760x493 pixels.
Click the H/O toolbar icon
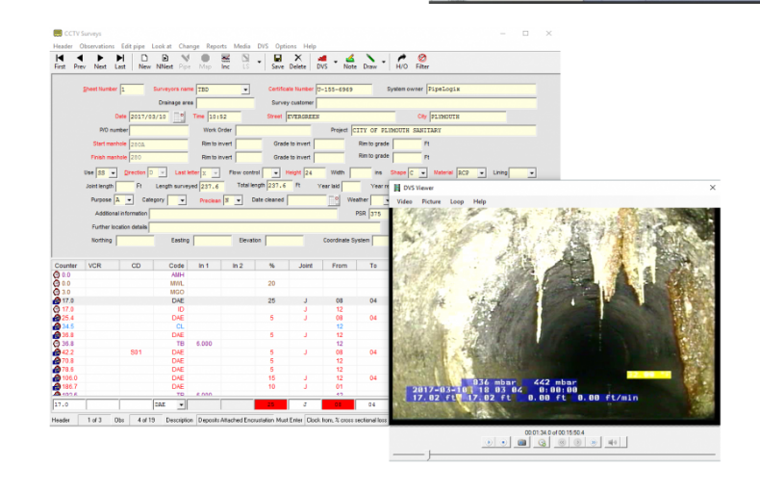tap(402, 62)
